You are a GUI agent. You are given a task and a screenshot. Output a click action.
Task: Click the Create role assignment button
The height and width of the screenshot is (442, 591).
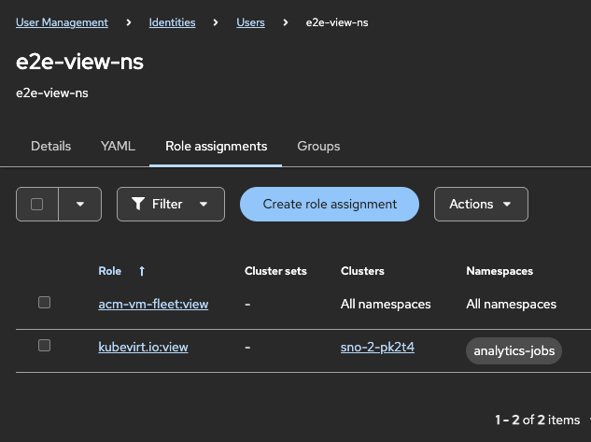coord(330,204)
